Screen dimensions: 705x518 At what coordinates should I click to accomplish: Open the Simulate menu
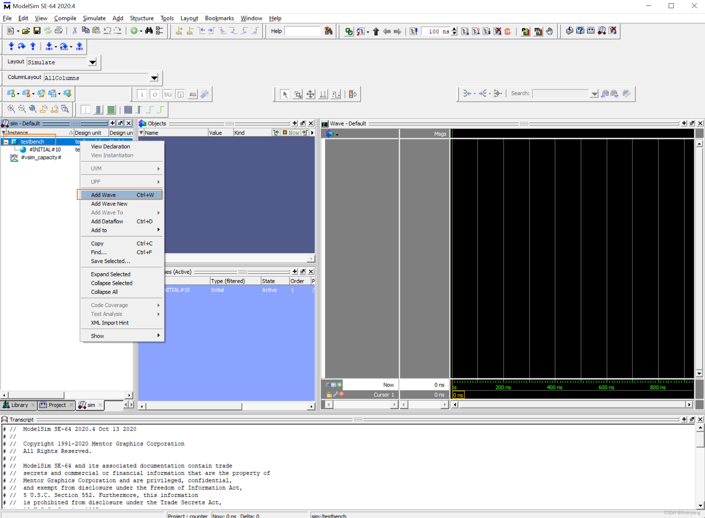point(94,18)
